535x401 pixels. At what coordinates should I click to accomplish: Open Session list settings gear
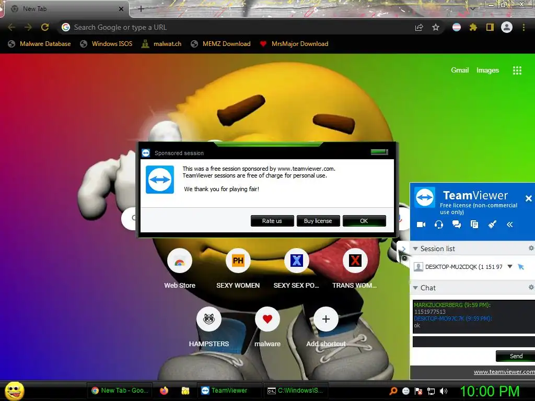tap(531, 248)
